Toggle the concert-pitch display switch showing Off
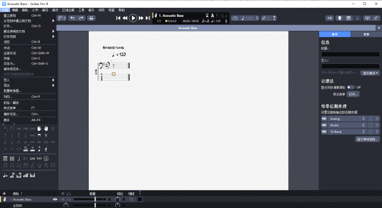 tap(351, 87)
